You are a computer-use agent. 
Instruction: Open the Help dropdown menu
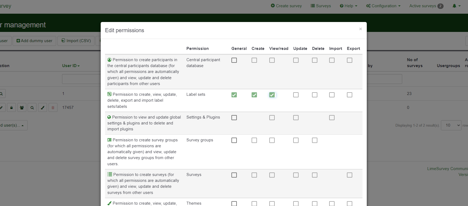[349, 6]
